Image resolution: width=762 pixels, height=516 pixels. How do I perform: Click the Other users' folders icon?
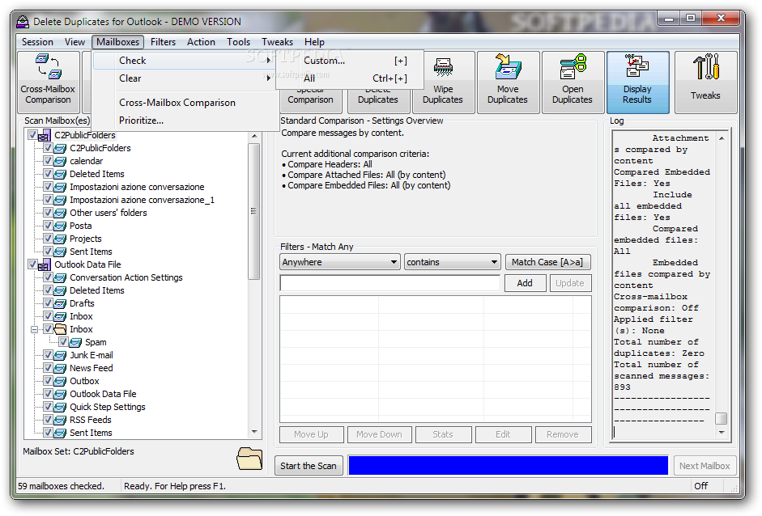[x=60, y=213]
